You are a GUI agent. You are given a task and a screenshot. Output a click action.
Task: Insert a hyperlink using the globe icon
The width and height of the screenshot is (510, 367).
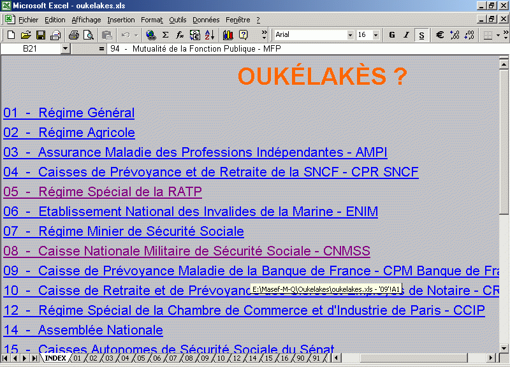[150, 35]
